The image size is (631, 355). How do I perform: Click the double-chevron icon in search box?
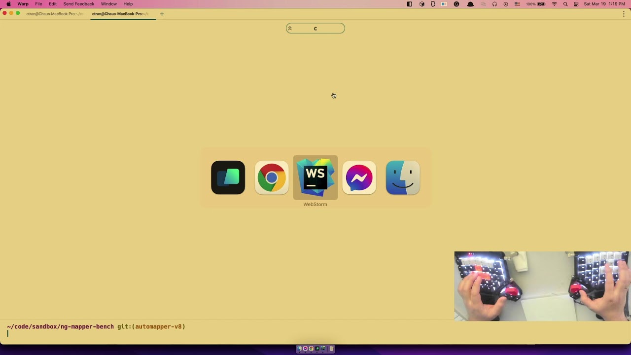[290, 29]
